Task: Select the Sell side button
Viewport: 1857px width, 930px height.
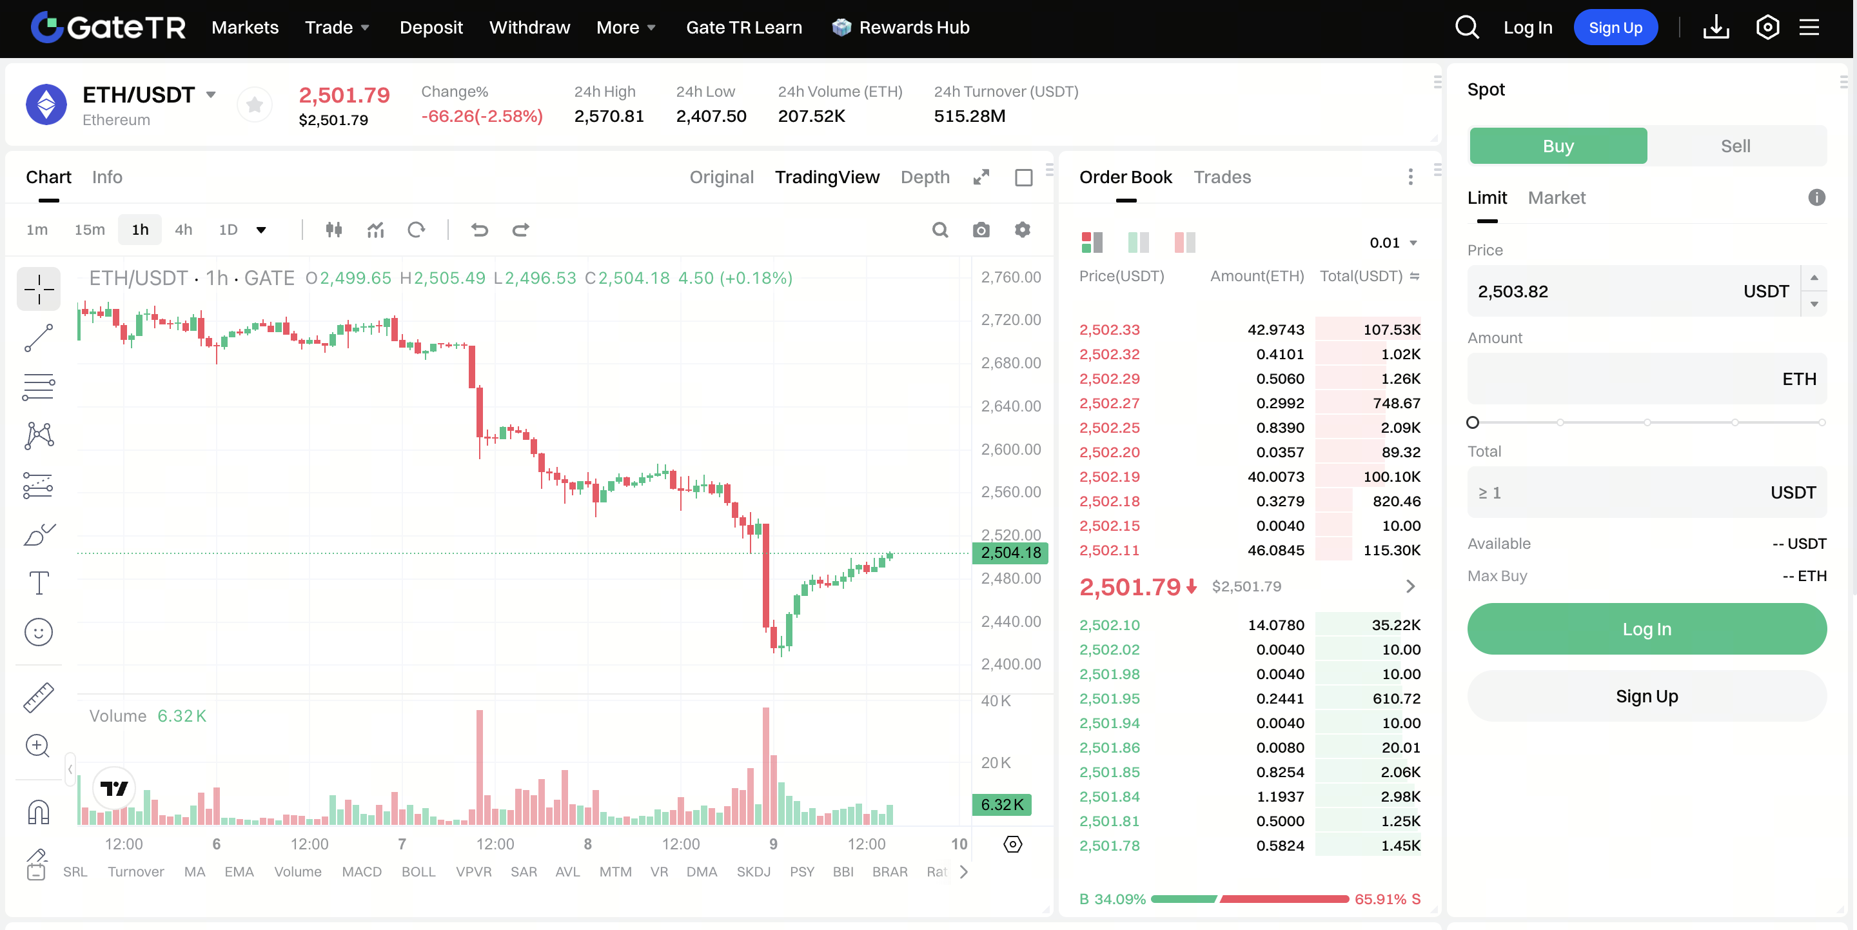Action: [x=1735, y=146]
